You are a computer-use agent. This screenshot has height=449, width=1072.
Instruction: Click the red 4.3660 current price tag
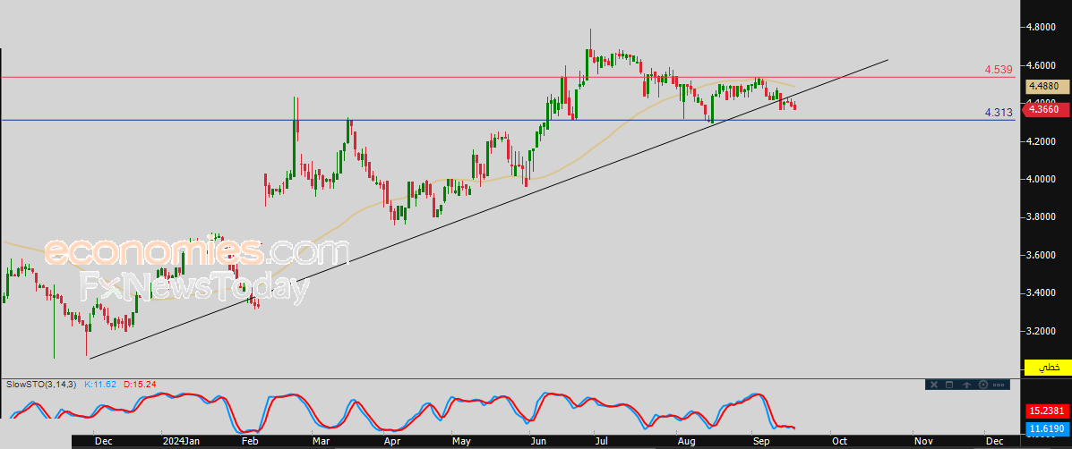coord(1048,109)
